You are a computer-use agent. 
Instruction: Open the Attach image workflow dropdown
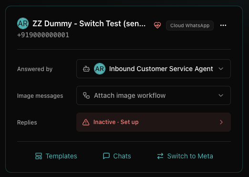[x=154, y=95]
